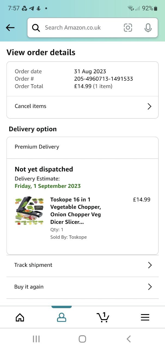Image resolution: width=165 pixels, height=350 pixels.
Task: Tap Buy it again chevron
Action: (149, 287)
